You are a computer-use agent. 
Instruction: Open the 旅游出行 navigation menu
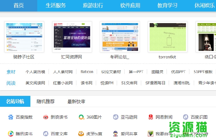coord(93,6)
